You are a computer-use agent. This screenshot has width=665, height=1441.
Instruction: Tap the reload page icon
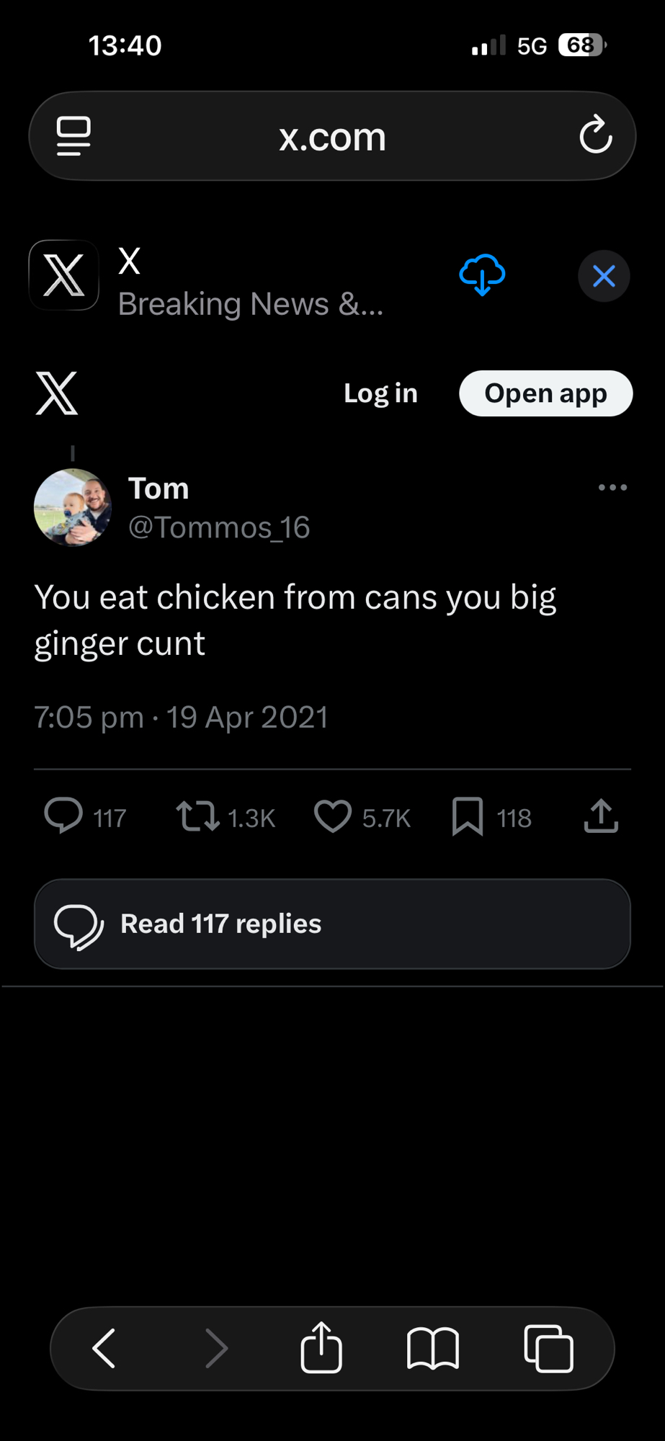(x=596, y=135)
